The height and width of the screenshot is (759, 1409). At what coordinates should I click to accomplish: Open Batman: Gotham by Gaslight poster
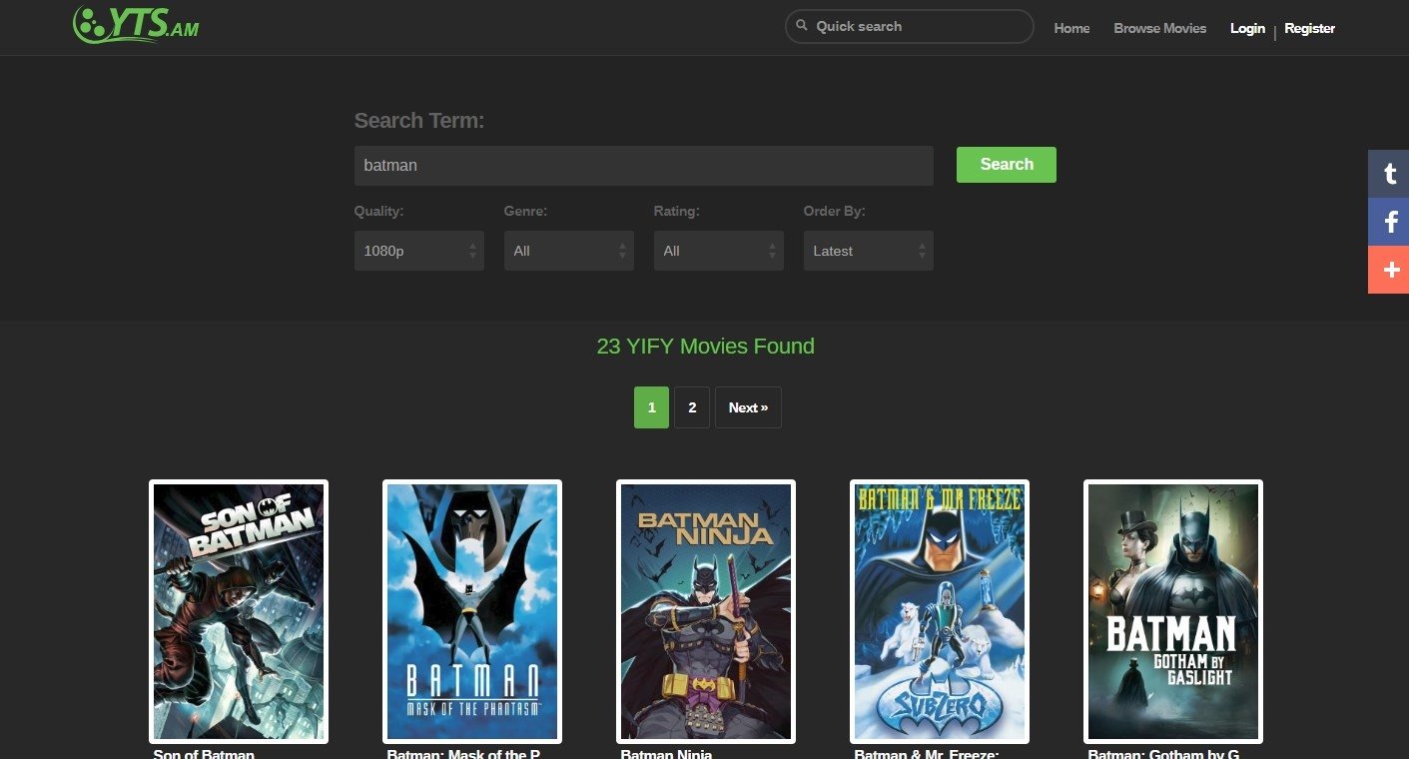coord(1173,611)
